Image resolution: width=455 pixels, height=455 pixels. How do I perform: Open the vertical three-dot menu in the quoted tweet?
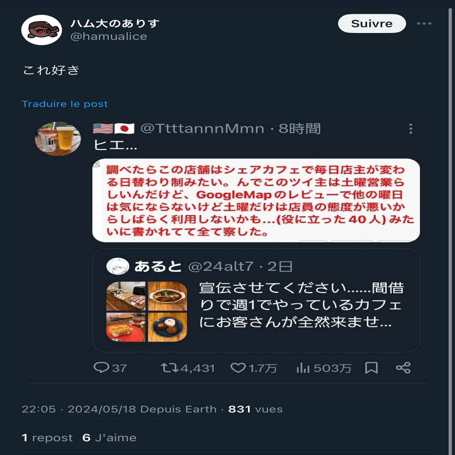point(411,129)
